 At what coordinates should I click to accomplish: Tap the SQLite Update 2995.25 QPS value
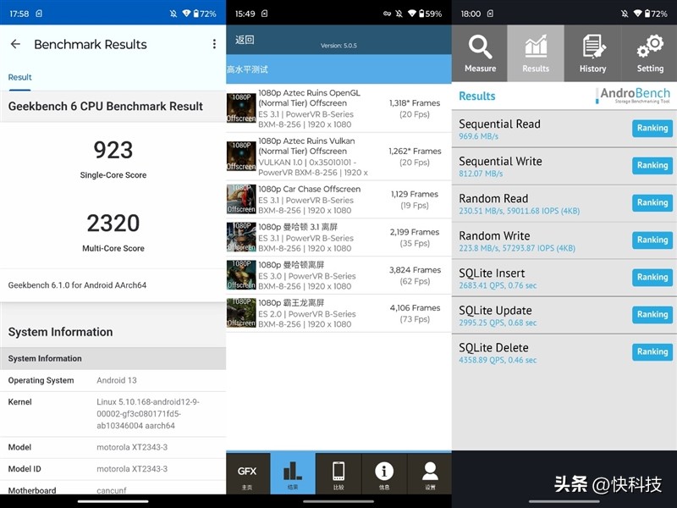coord(498,323)
